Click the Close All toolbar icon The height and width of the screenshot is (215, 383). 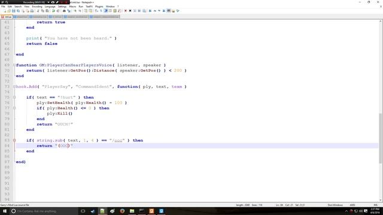click(x=28, y=11)
